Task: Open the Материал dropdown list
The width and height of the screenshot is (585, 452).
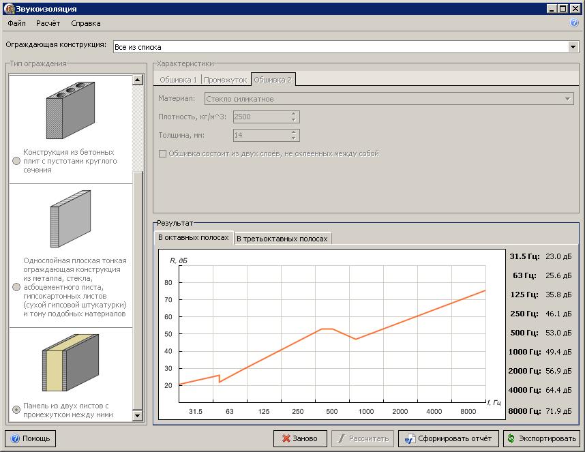Action: point(568,99)
